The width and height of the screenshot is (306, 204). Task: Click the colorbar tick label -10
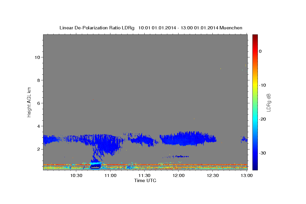tap(262, 85)
